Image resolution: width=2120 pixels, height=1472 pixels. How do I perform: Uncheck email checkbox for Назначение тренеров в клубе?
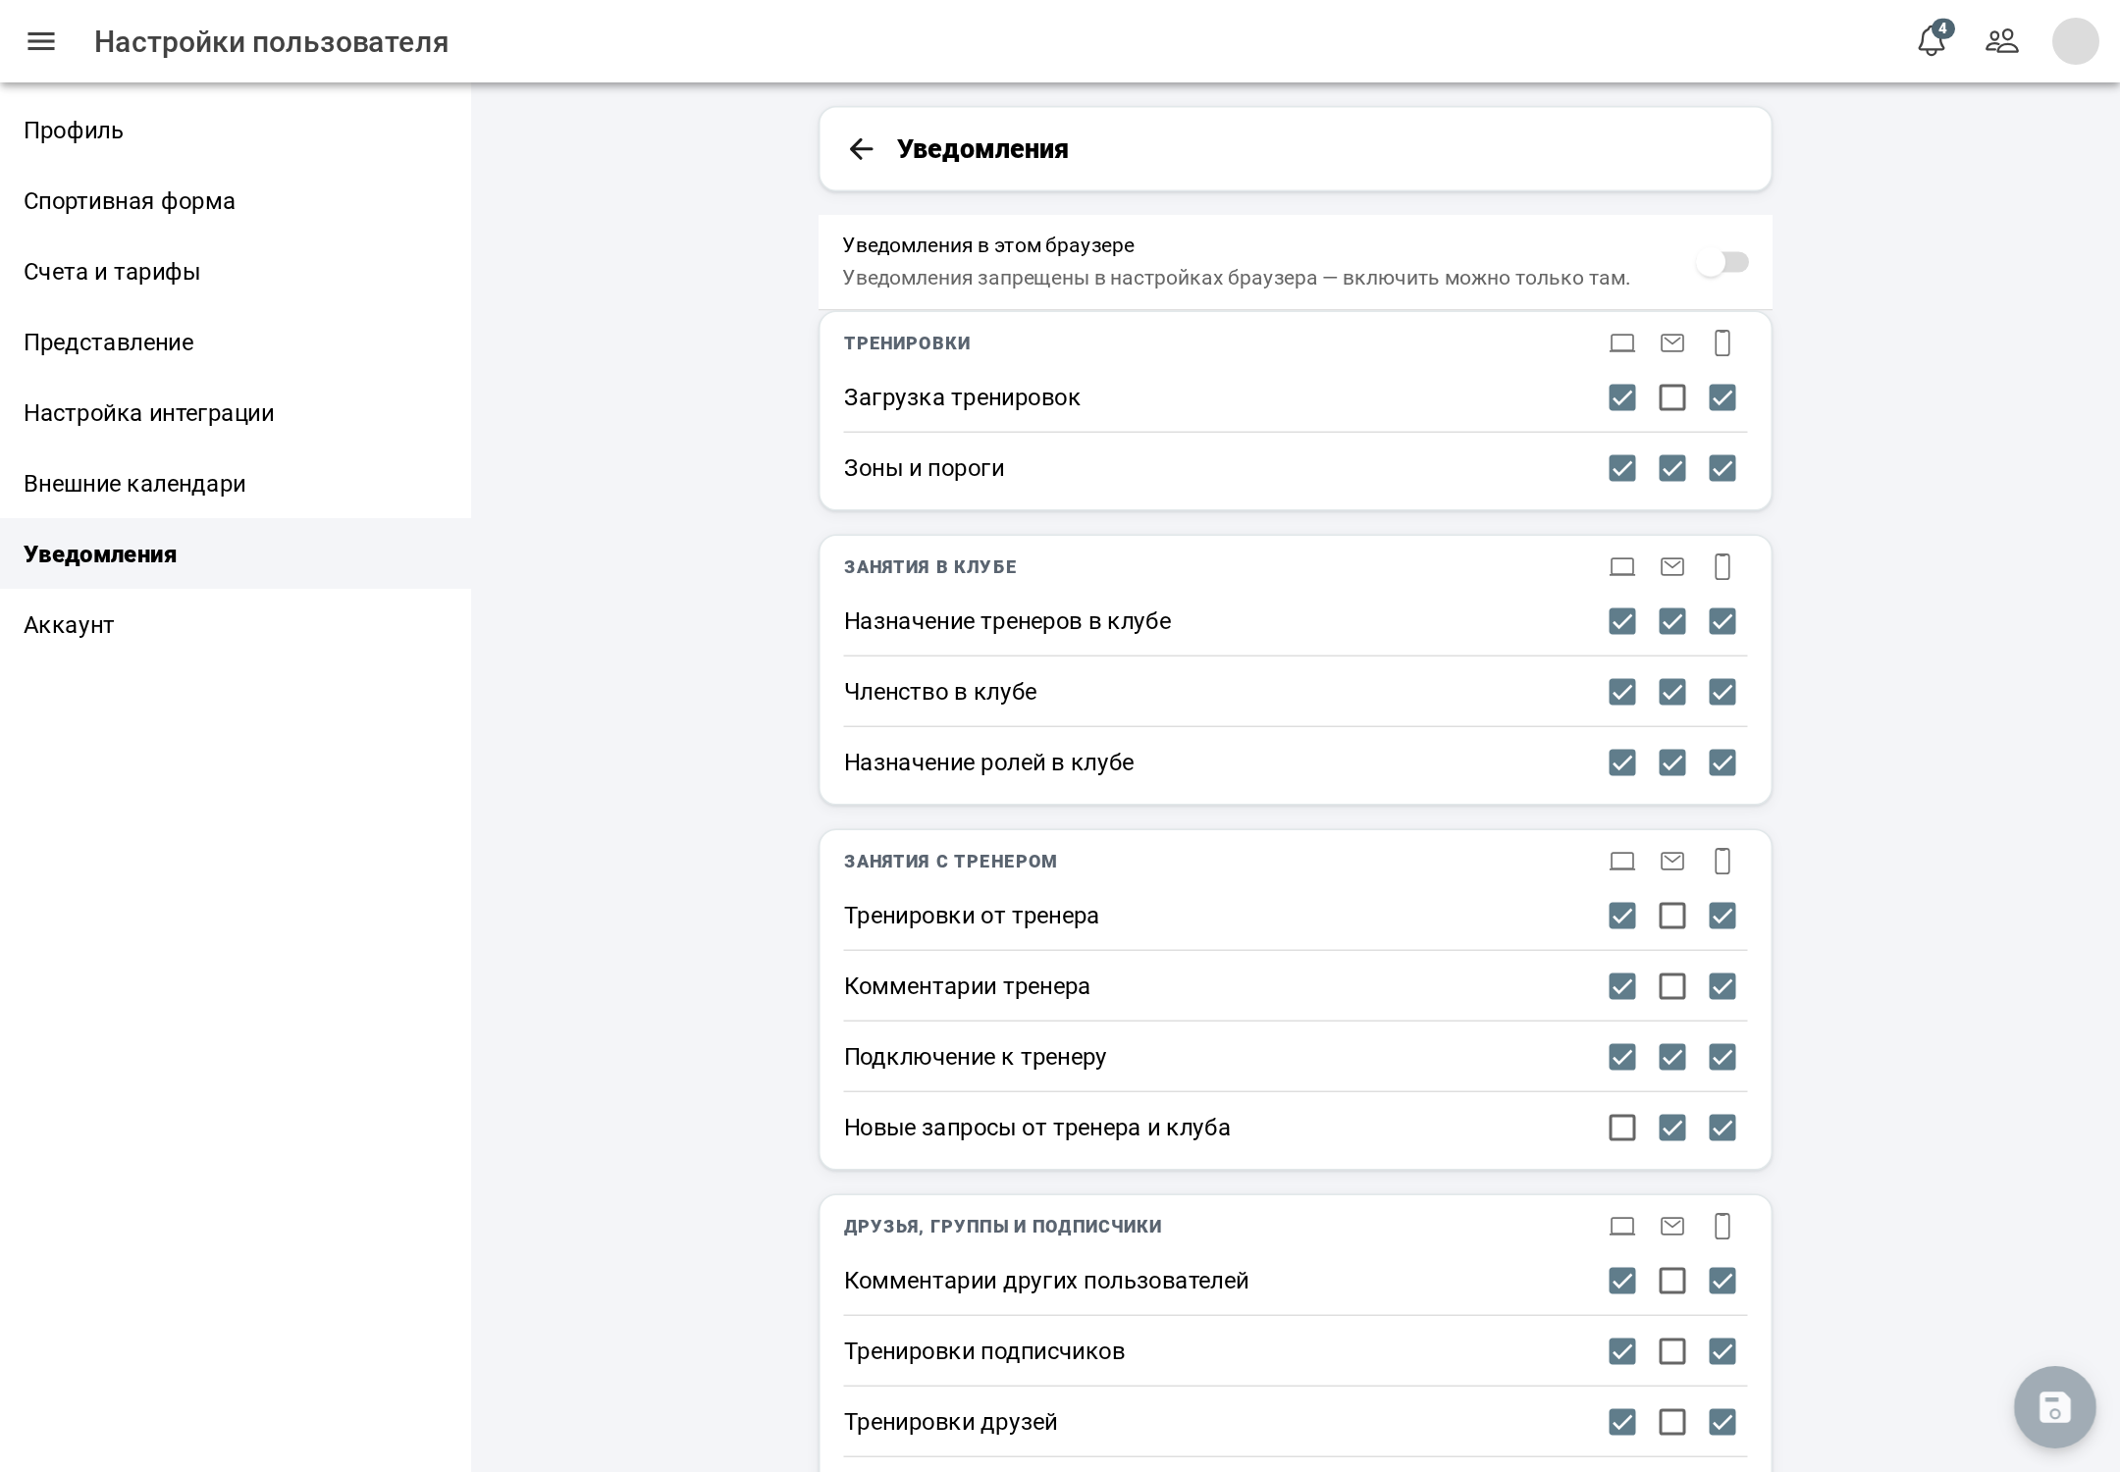[x=1672, y=621]
